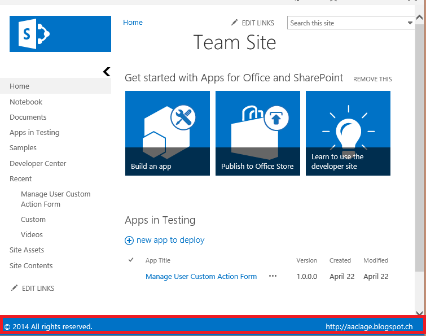Open Developer Center navigation link
This screenshot has width=426, height=336.
pos(38,164)
